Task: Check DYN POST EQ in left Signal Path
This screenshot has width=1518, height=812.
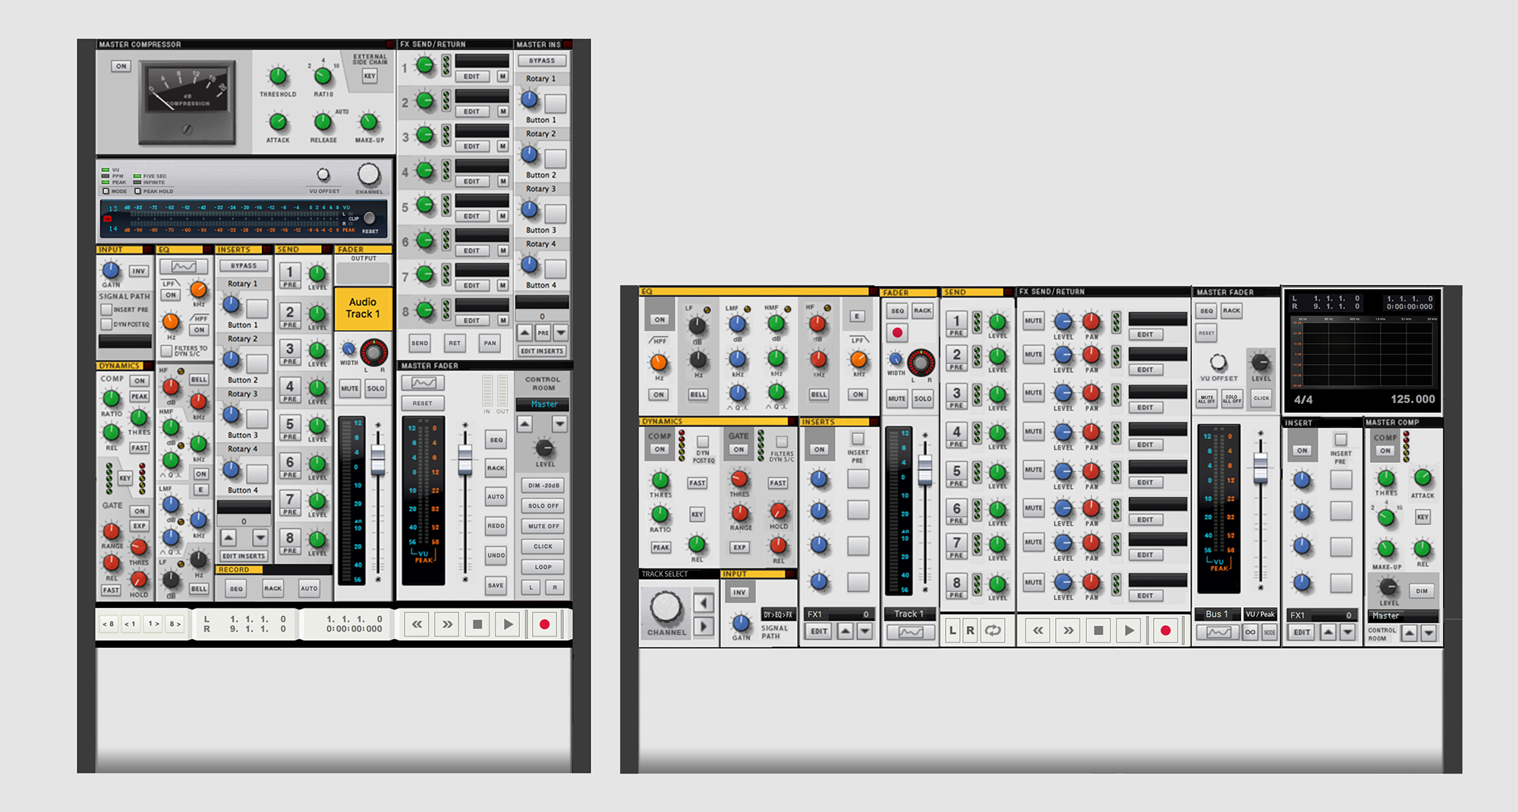Action: (x=106, y=325)
